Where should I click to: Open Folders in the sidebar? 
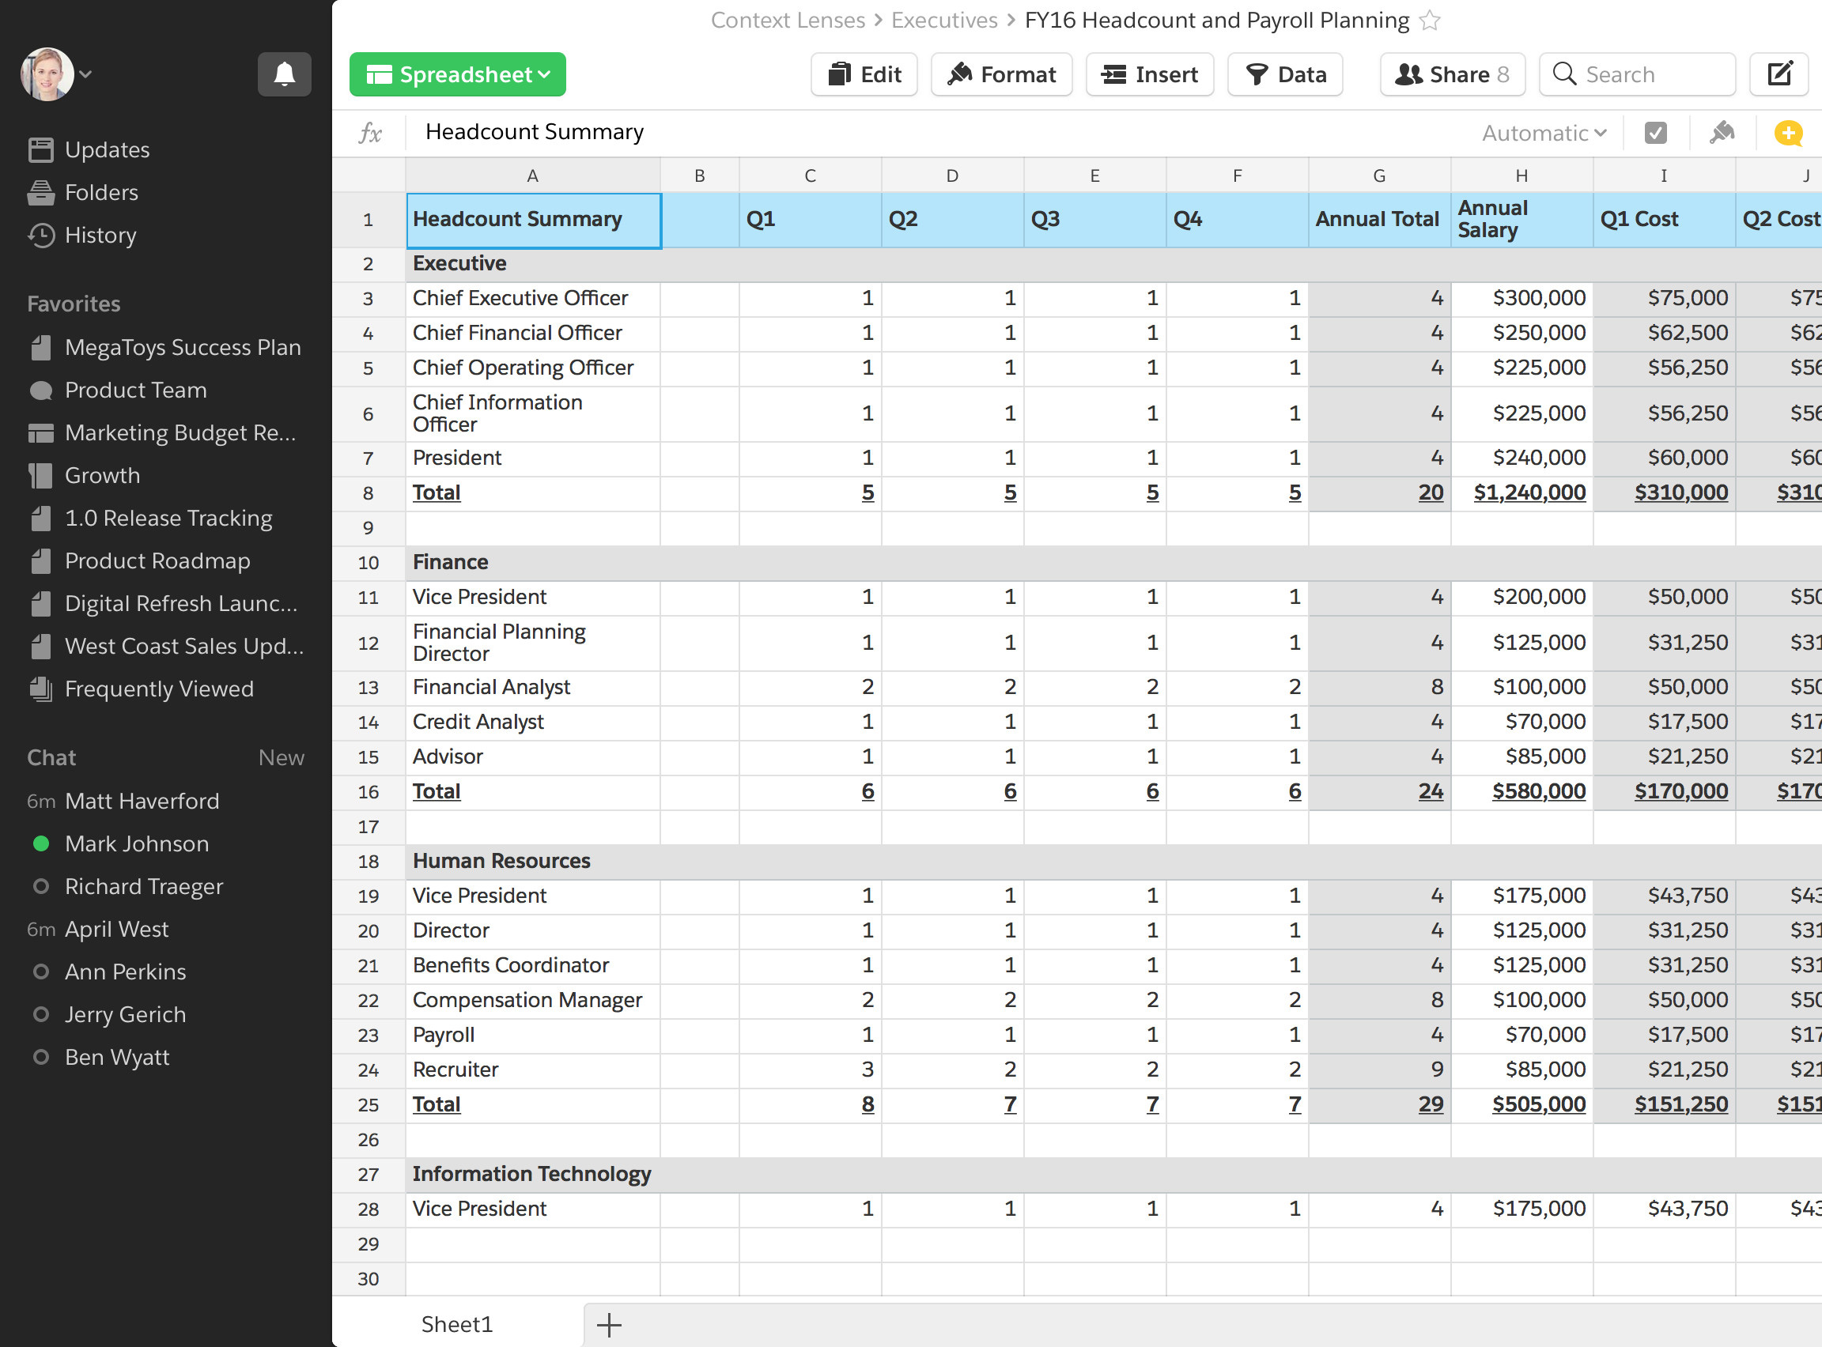pyautogui.click(x=101, y=192)
